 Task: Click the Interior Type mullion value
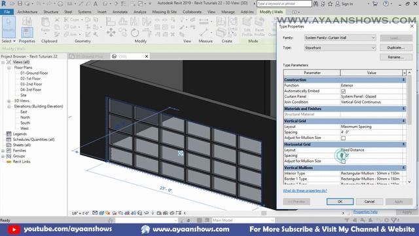click(x=371, y=173)
